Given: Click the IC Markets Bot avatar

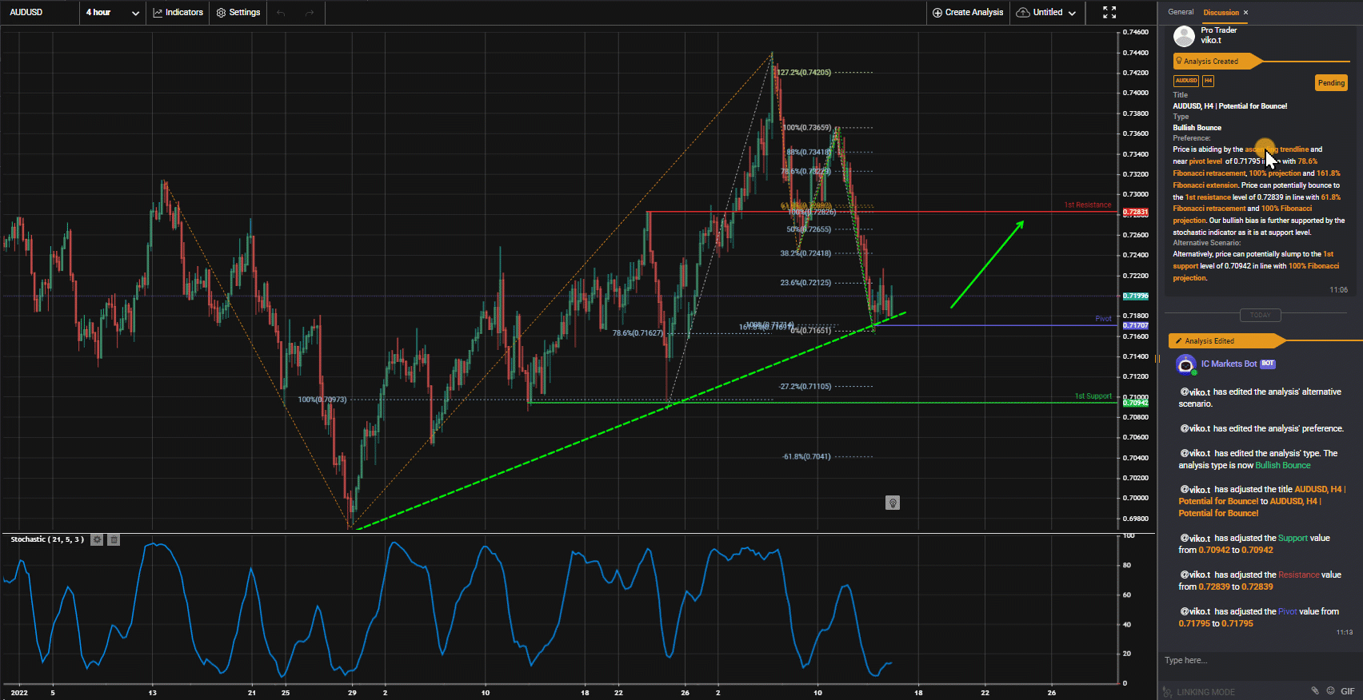Looking at the screenshot, I should [x=1185, y=364].
